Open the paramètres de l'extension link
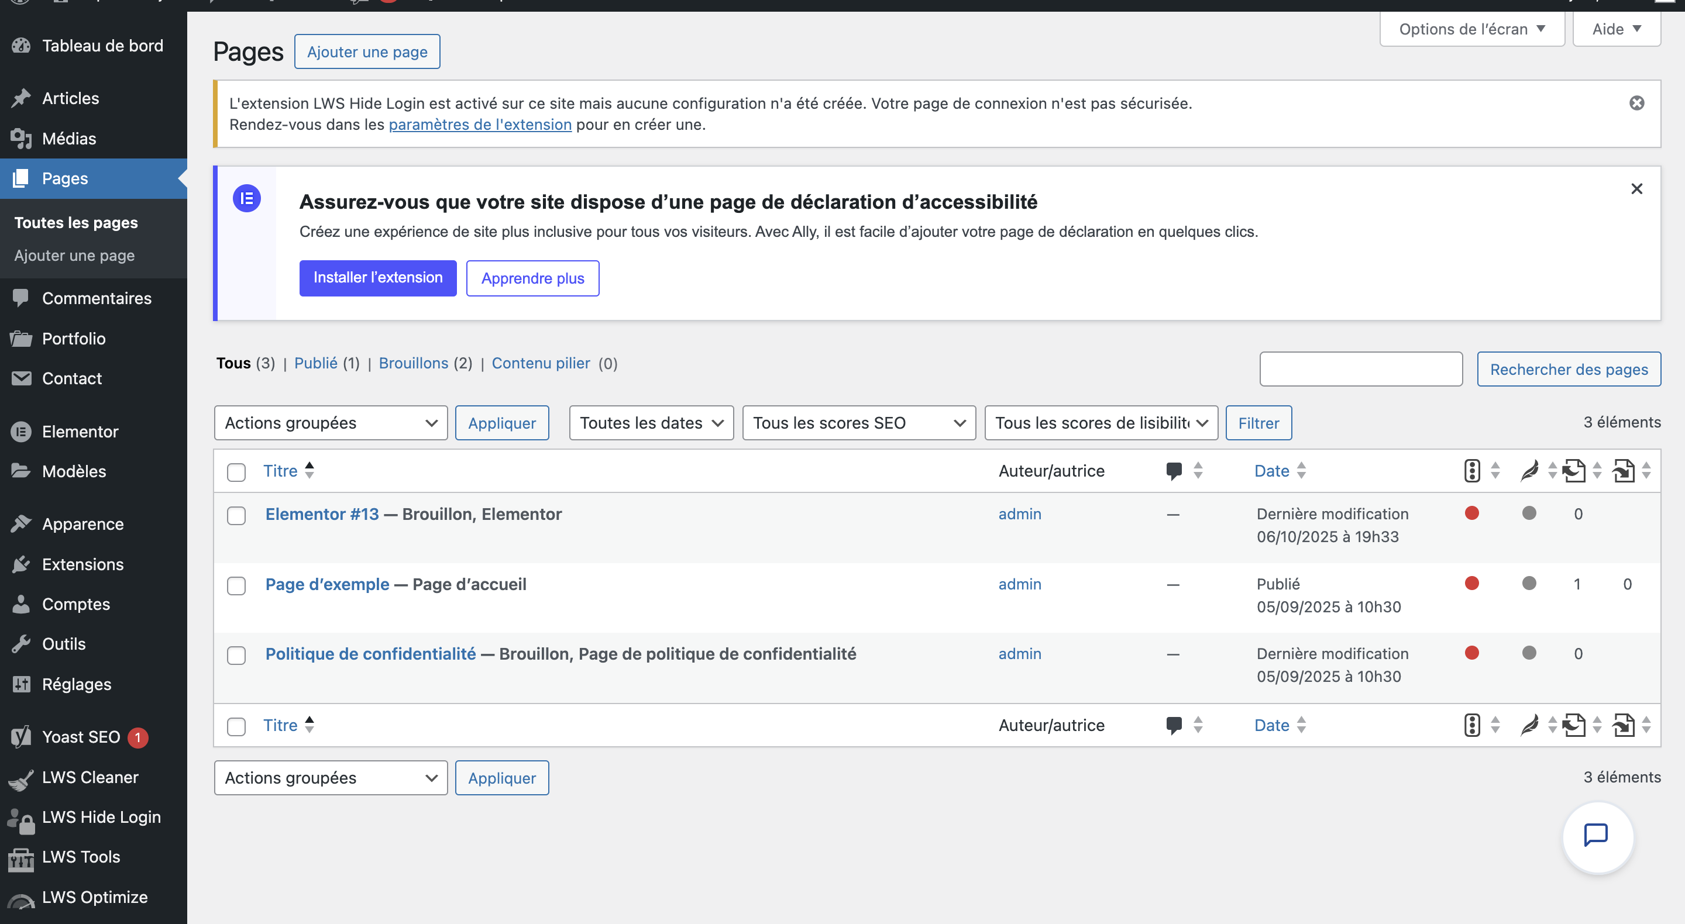The image size is (1685, 924). point(480,124)
